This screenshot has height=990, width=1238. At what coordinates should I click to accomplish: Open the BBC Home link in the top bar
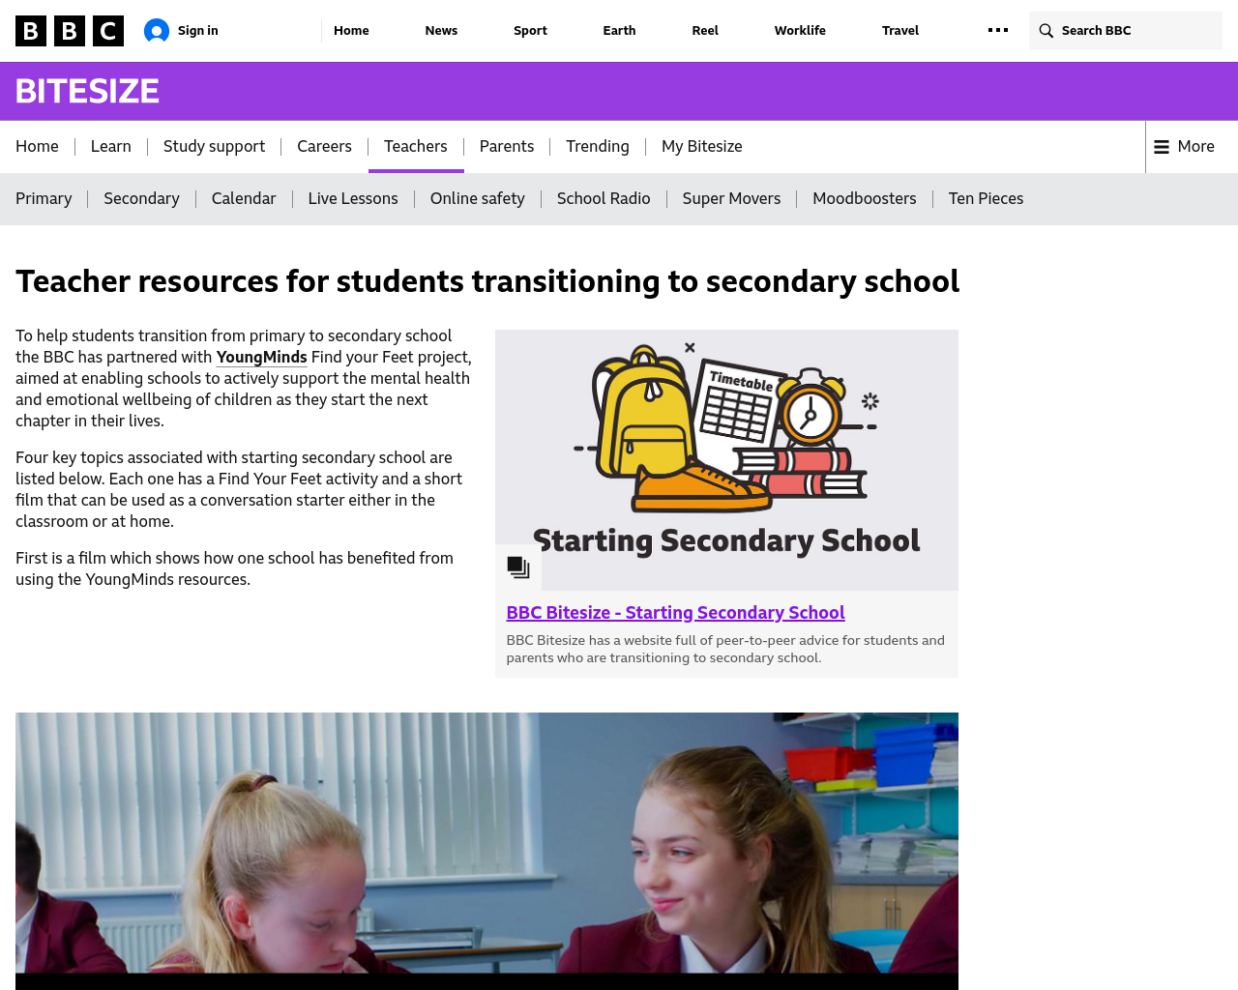pyautogui.click(x=351, y=31)
